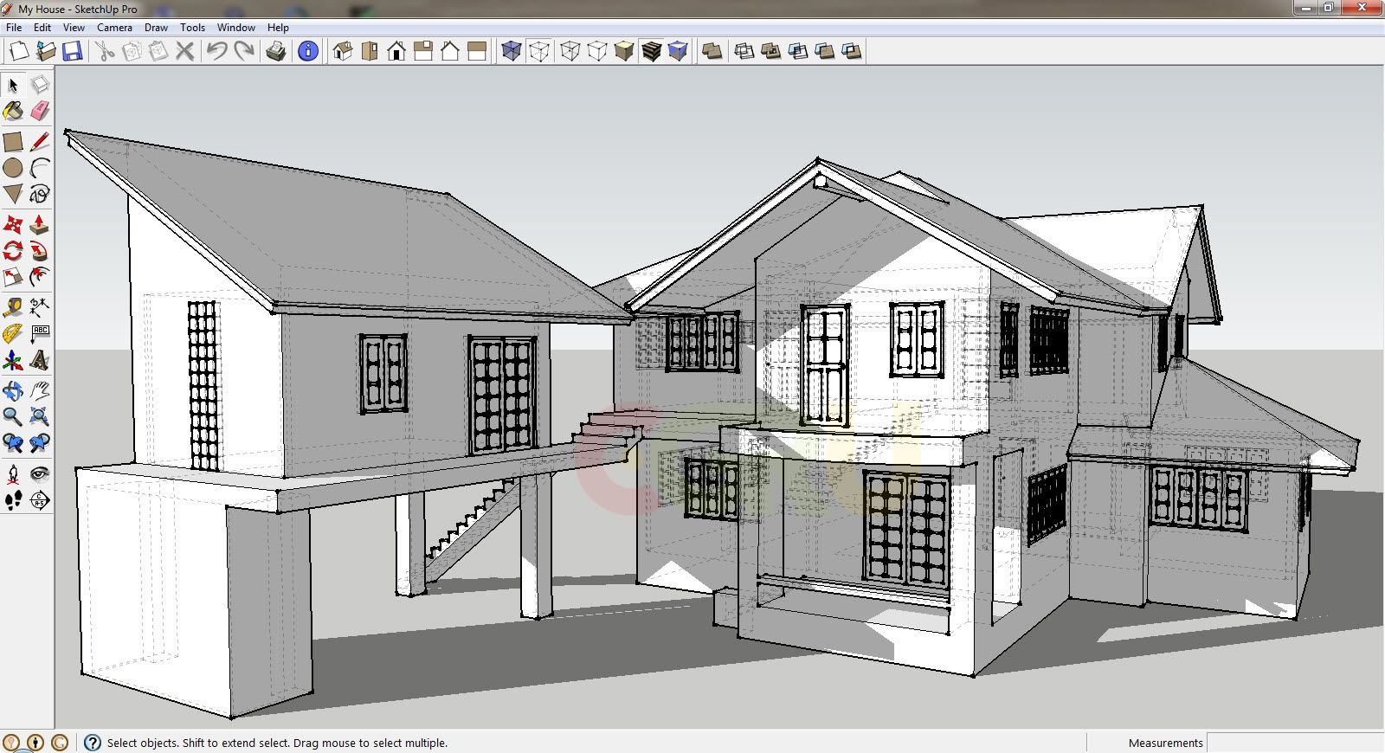
Task: Select the Section Plane tool
Action: click(x=39, y=499)
